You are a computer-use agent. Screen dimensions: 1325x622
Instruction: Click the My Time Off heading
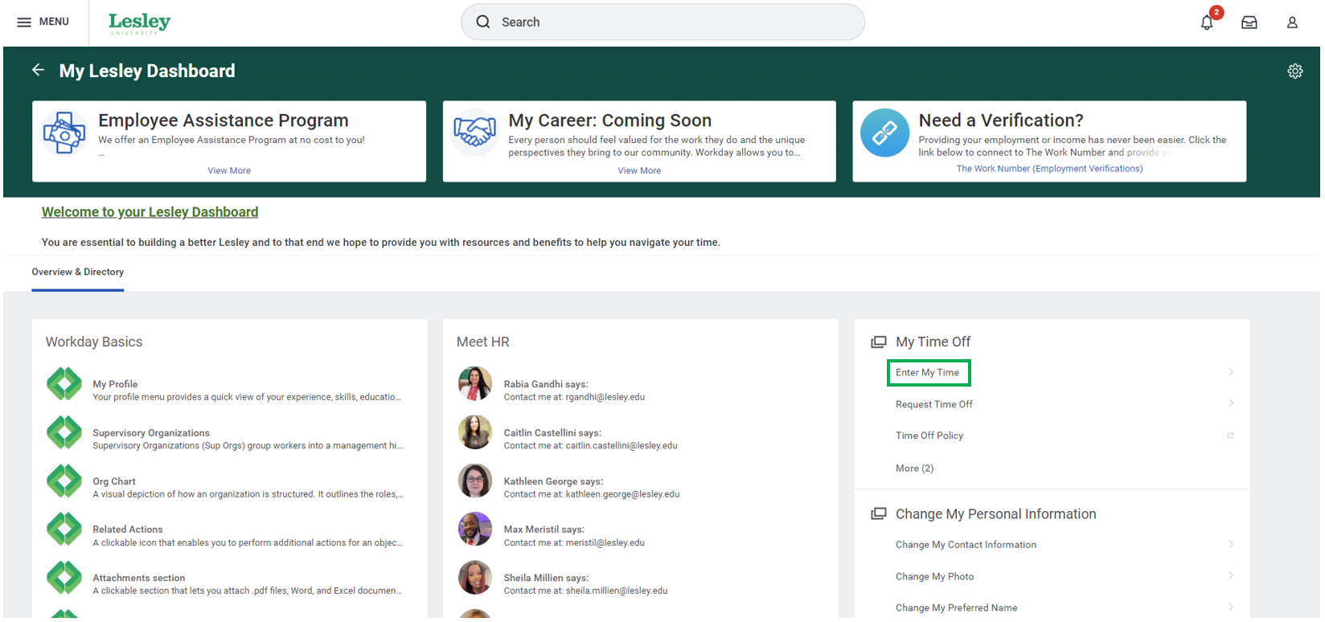point(933,342)
